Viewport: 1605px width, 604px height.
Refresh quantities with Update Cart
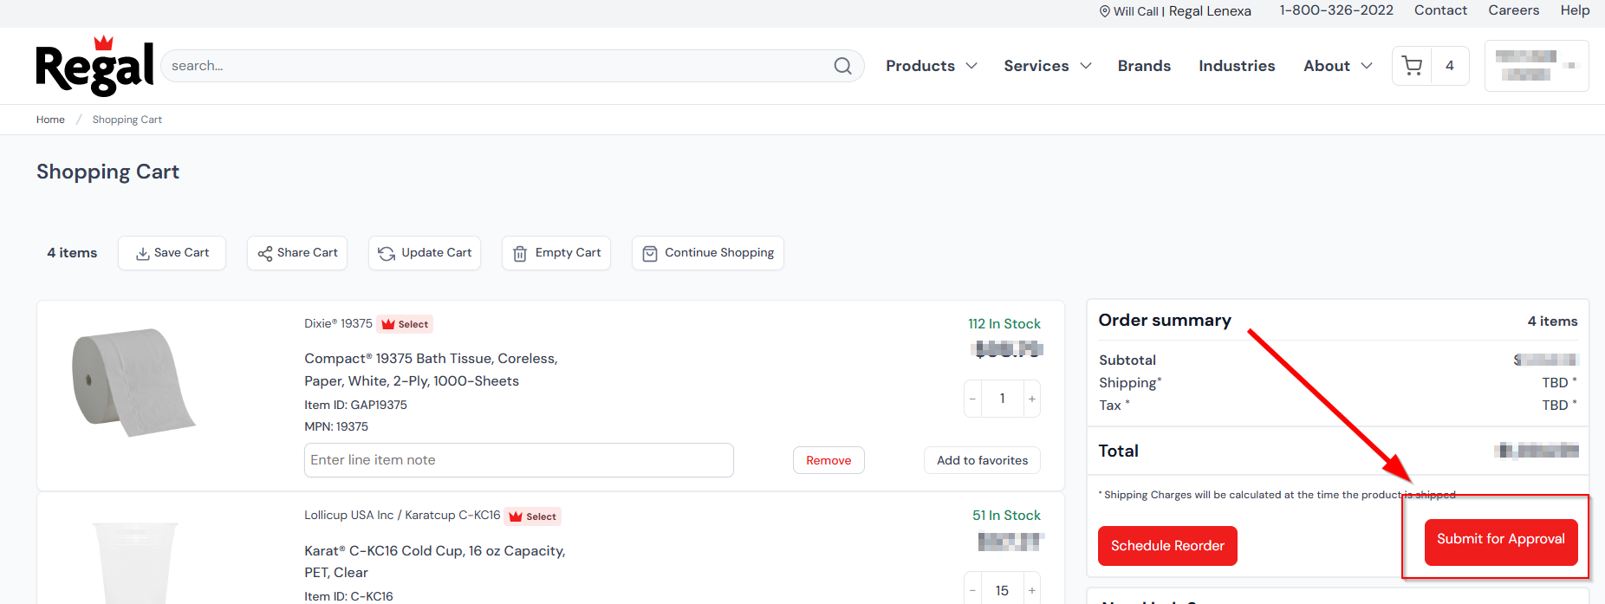point(425,253)
